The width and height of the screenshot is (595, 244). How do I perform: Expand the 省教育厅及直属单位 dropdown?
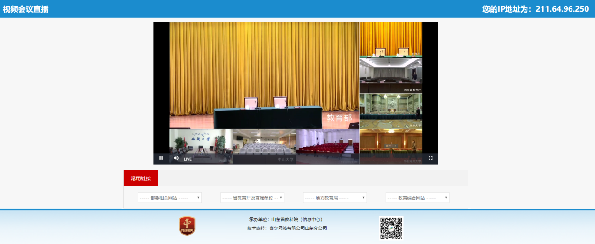252,198
